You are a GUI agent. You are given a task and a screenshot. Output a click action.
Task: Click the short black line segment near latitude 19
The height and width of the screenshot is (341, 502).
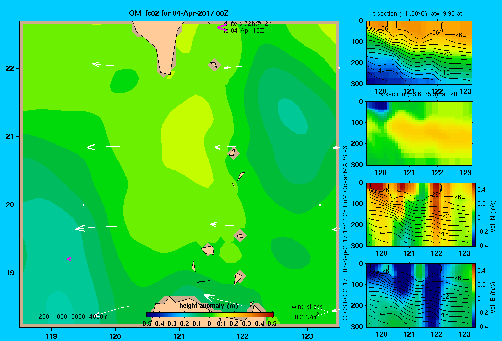[x=204, y=281]
